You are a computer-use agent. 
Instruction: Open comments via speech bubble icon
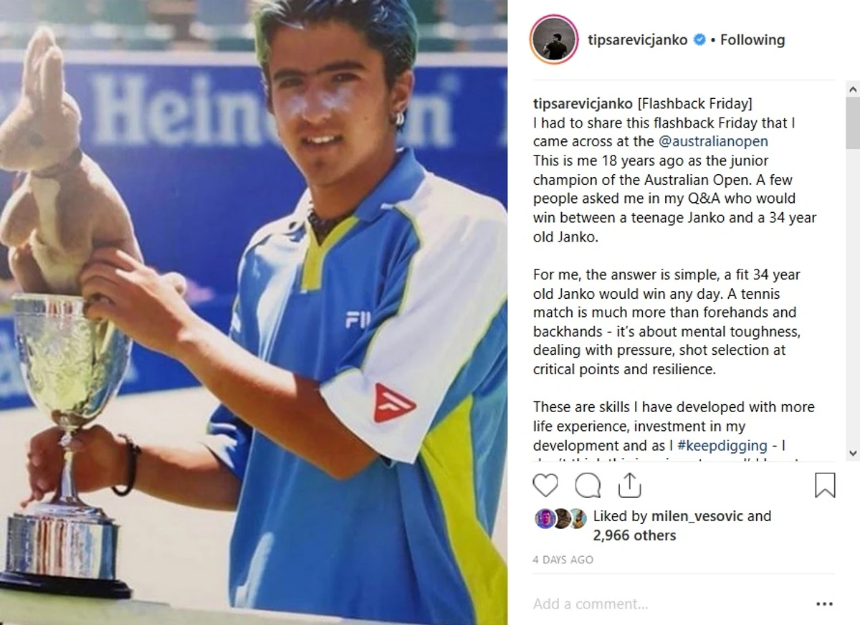588,486
